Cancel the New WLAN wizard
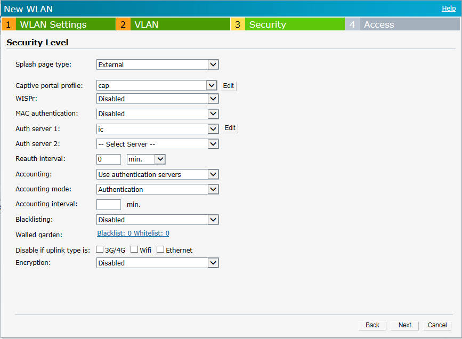462x339 pixels. point(437,325)
